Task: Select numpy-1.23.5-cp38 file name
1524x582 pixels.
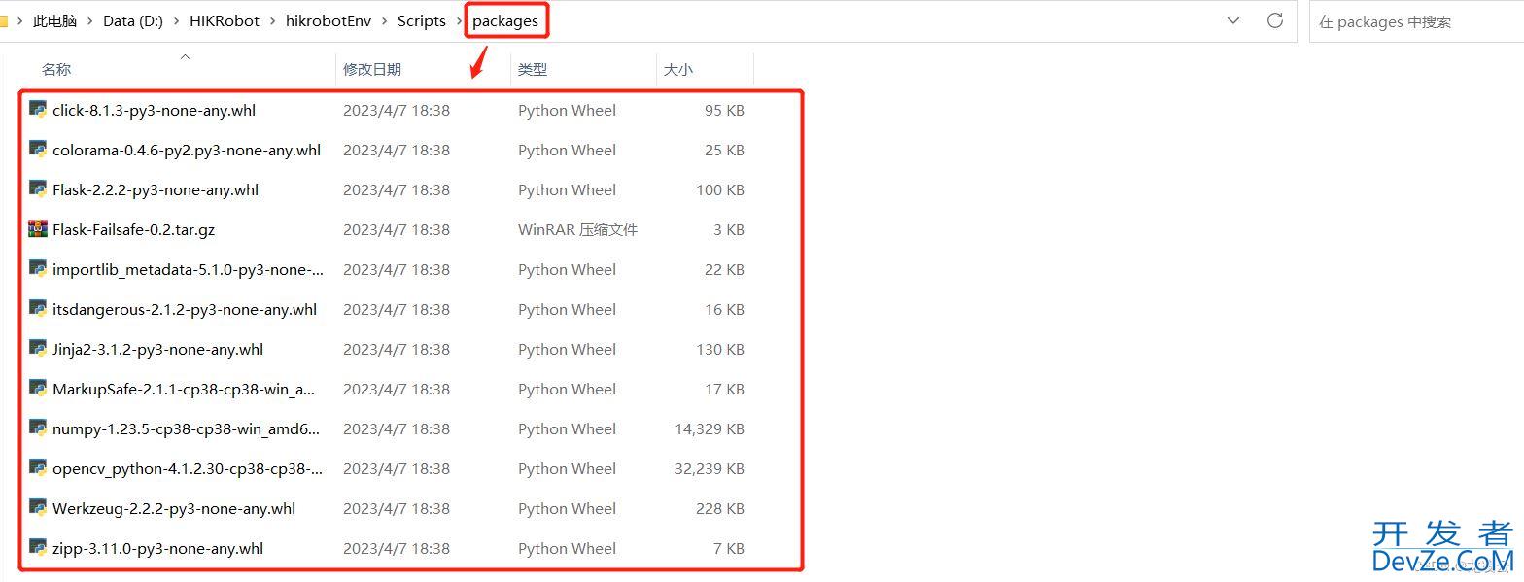Action: pos(187,428)
